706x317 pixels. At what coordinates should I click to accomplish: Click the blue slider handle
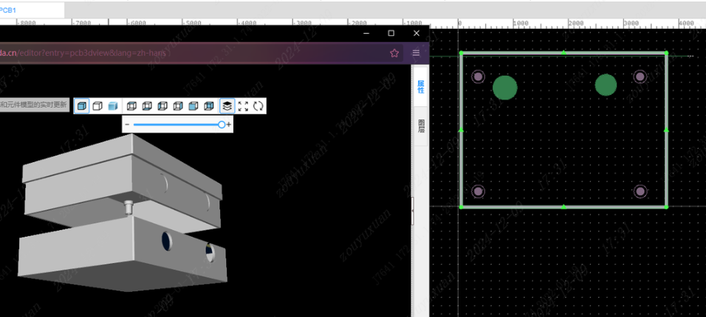click(222, 125)
